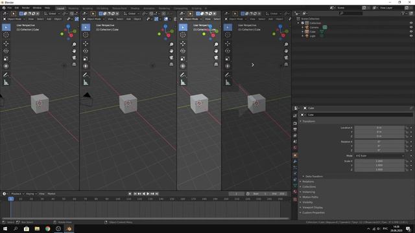Click the Location X value field
Screen dimensions: 415x233
(379, 128)
